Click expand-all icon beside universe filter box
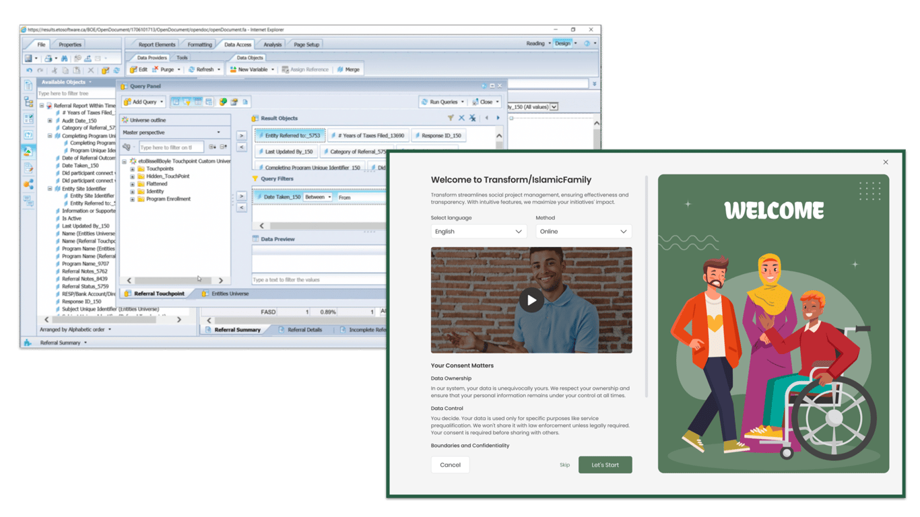This screenshot has width=920, height=517. click(212, 147)
